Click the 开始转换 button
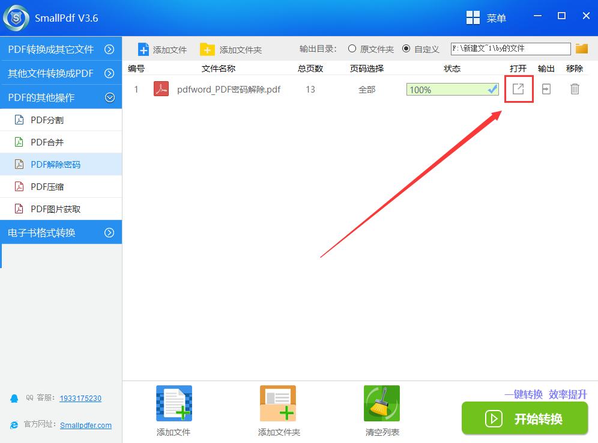This screenshot has height=443, width=598. point(525,418)
